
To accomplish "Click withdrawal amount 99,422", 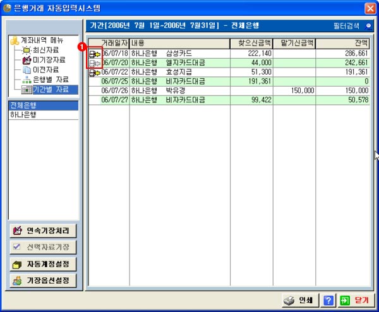I will pos(262,100).
